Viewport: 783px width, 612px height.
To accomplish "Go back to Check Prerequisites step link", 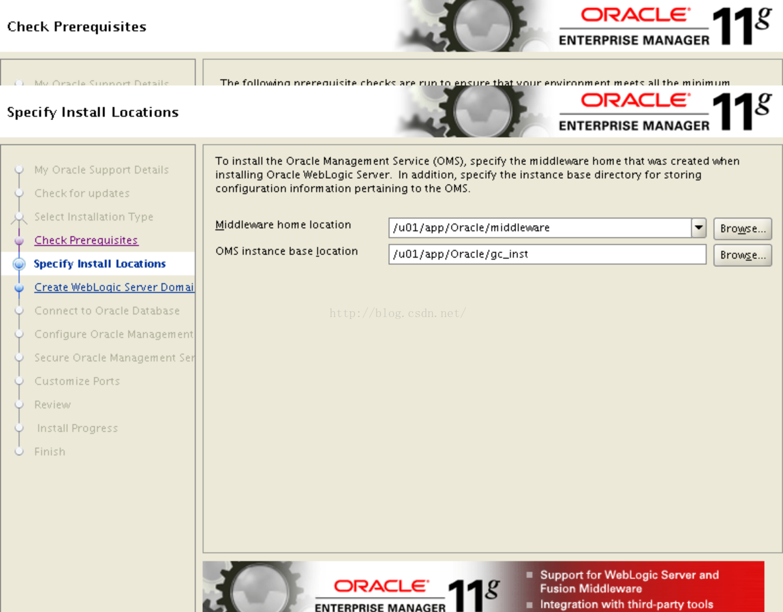I will [86, 240].
